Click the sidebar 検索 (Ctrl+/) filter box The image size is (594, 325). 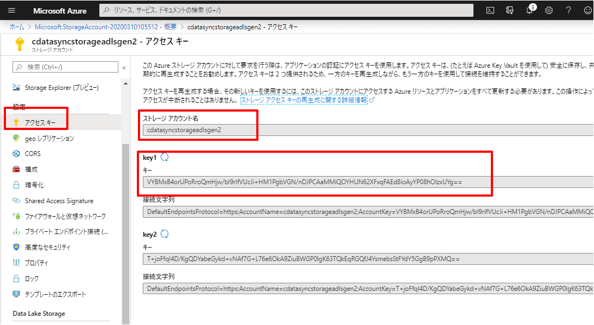[66, 67]
